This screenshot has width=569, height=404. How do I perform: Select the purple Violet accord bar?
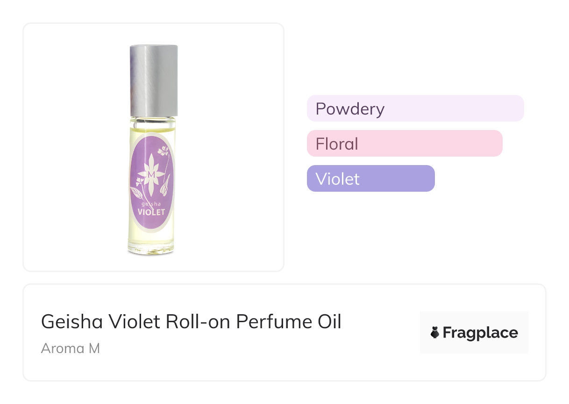(x=370, y=179)
